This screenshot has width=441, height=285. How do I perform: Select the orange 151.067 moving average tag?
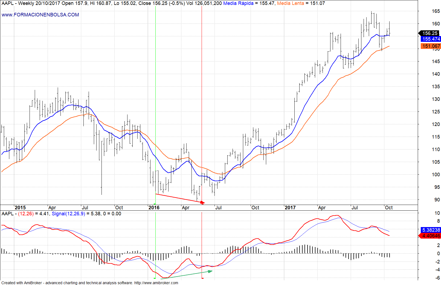coord(431,46)
